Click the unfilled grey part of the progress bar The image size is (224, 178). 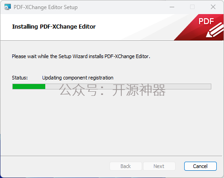coord(128,87)
